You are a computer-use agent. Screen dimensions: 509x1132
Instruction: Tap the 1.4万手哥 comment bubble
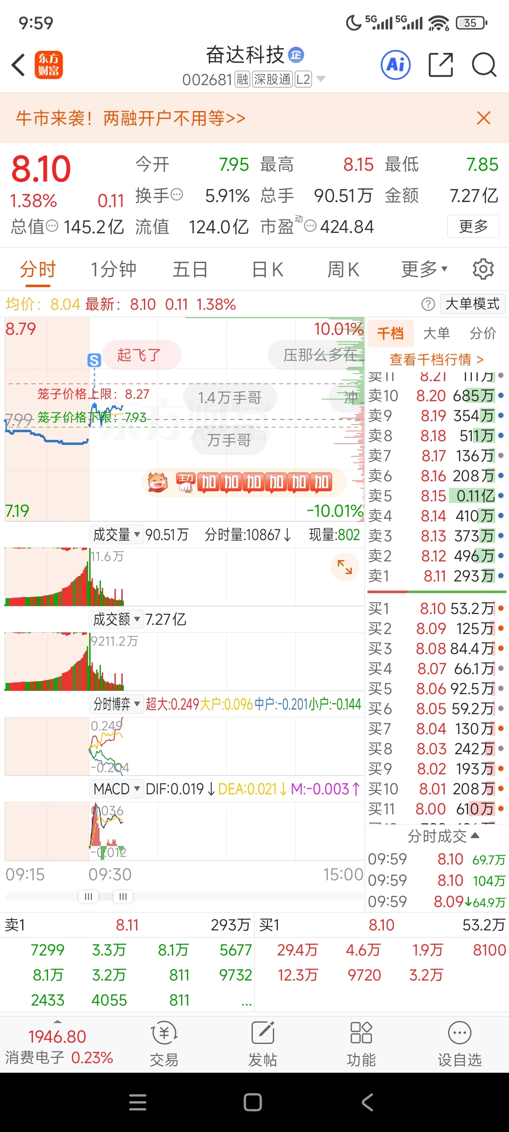pos(230,398)
